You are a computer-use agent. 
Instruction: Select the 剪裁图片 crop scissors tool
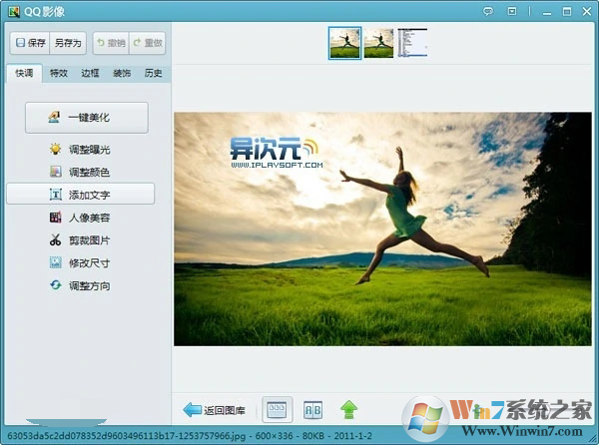(80, 240)
